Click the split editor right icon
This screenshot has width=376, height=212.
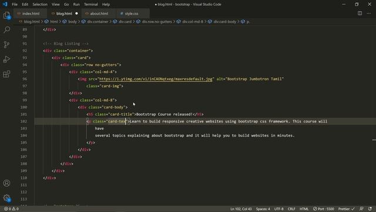[360, 14]
